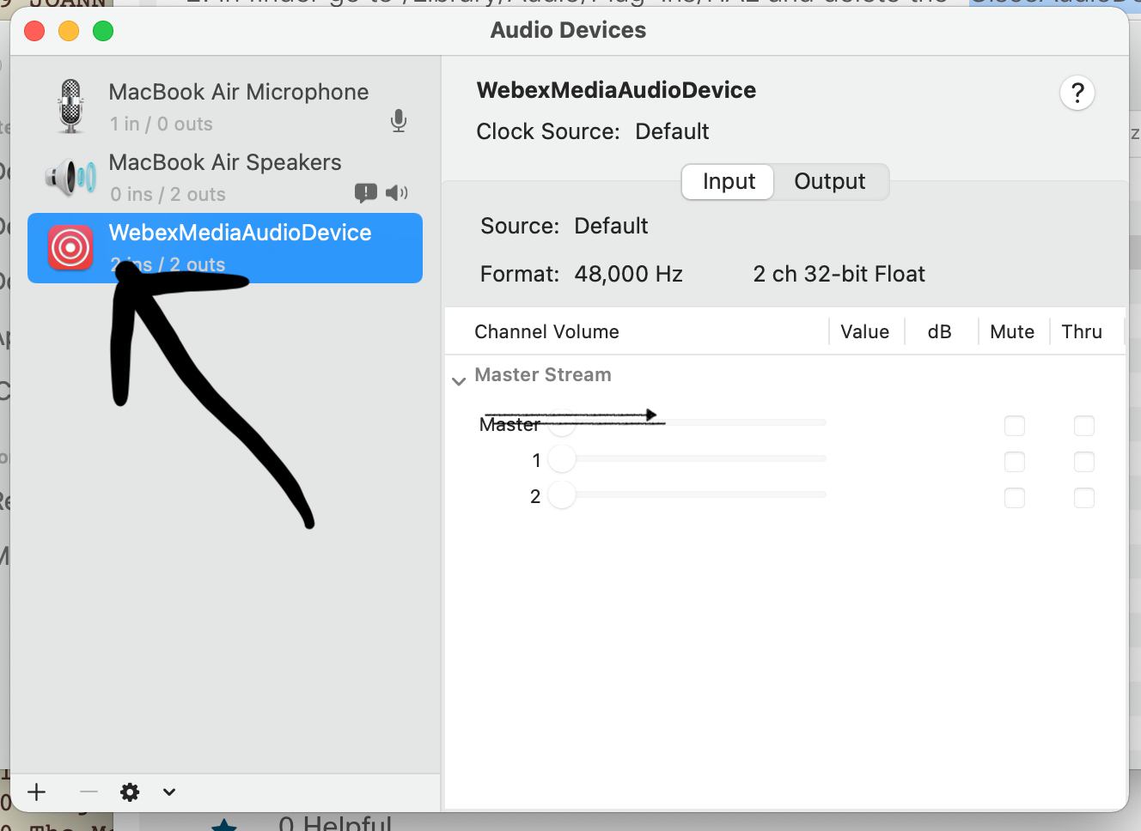This screenshot has height=831, width=1141.
Task: Toggle Thru checkbox for channel 2
Action: click(1084, 498)
